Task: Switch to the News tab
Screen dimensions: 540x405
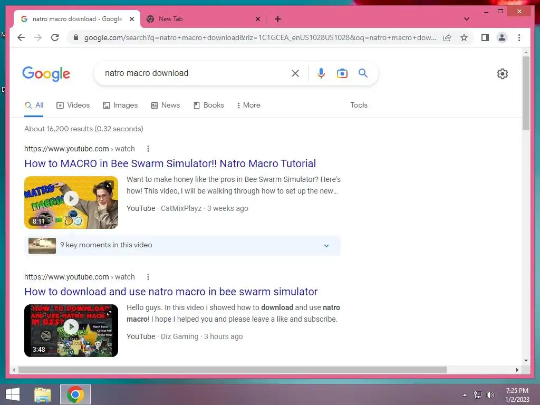Action: [x=165, y=105]
